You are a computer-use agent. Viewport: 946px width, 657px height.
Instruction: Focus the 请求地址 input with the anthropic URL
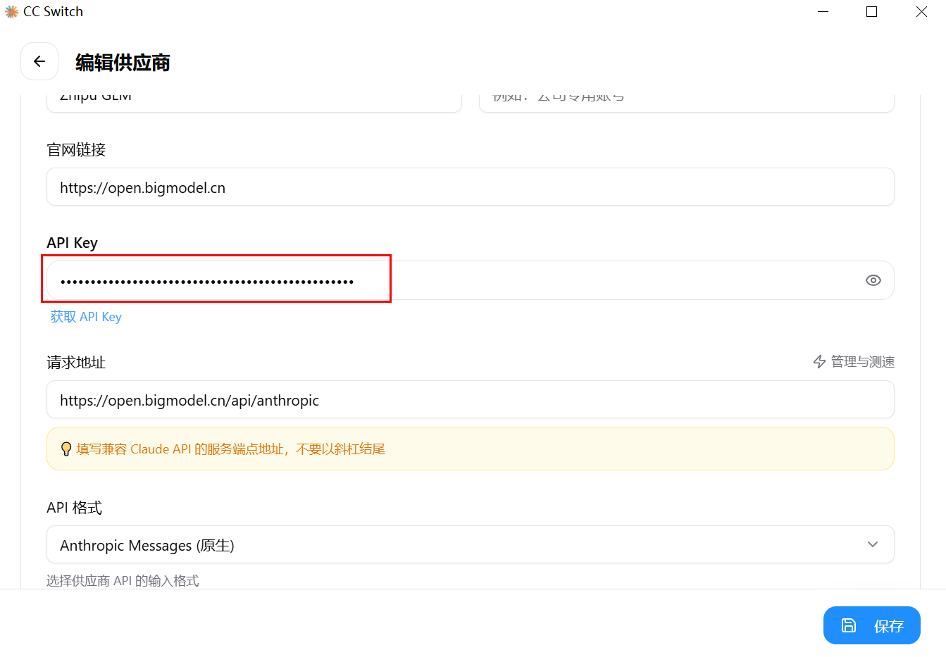[471, 400]
